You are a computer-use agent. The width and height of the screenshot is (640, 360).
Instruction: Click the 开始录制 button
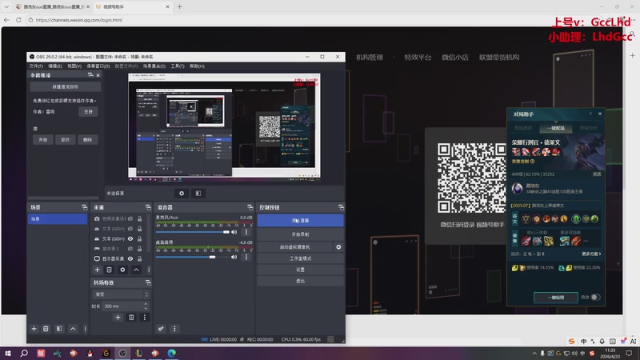pyautogui.click(x=301, y=234)
